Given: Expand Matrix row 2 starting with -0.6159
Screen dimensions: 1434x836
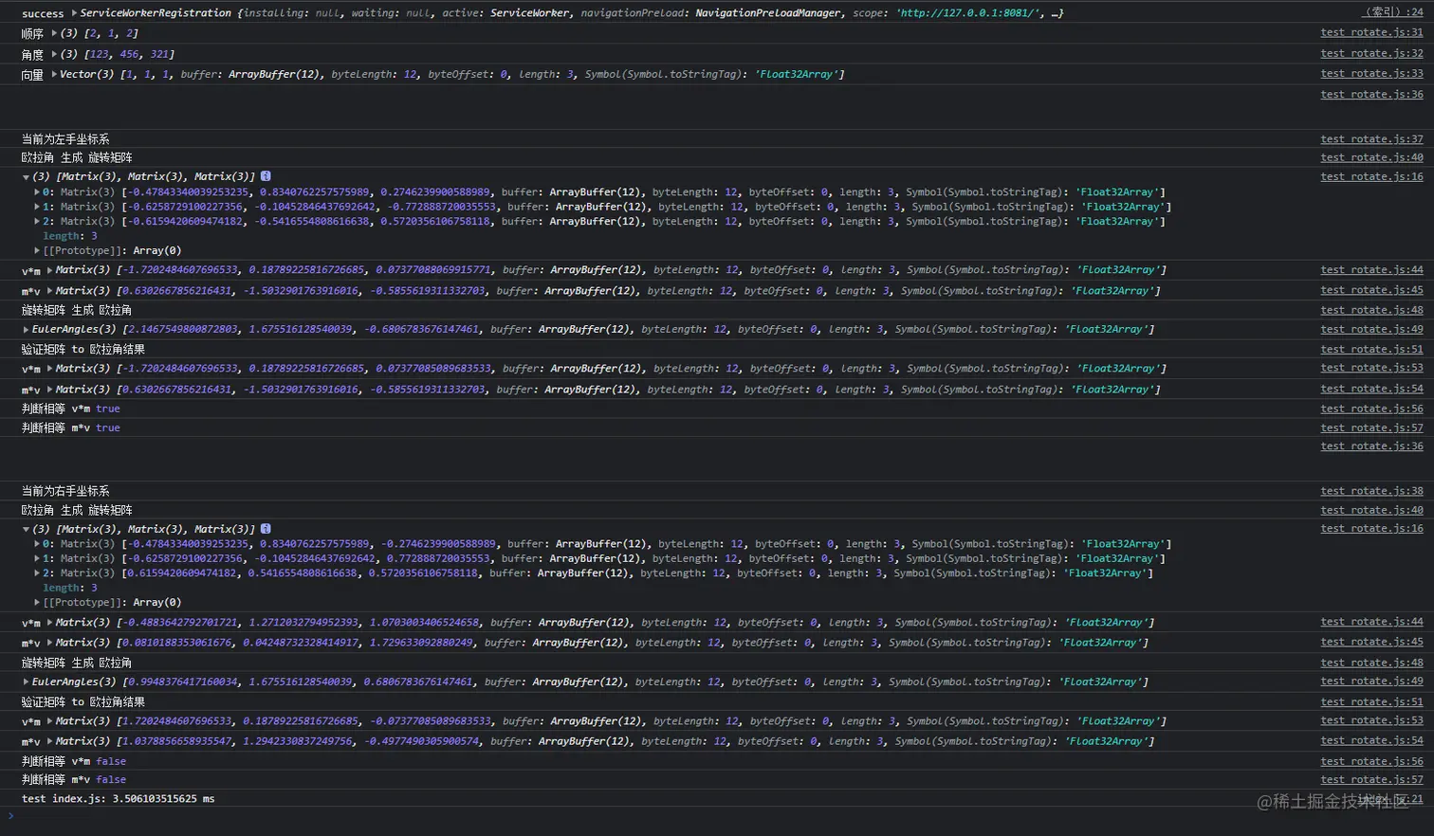Looking at the screenshot, I should click(37, 222).
